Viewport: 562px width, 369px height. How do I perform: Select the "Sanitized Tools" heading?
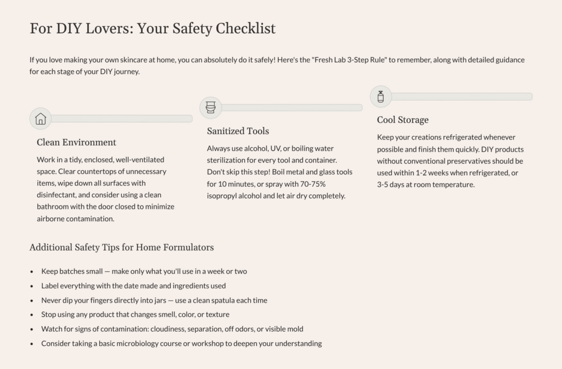coord(238,131)
